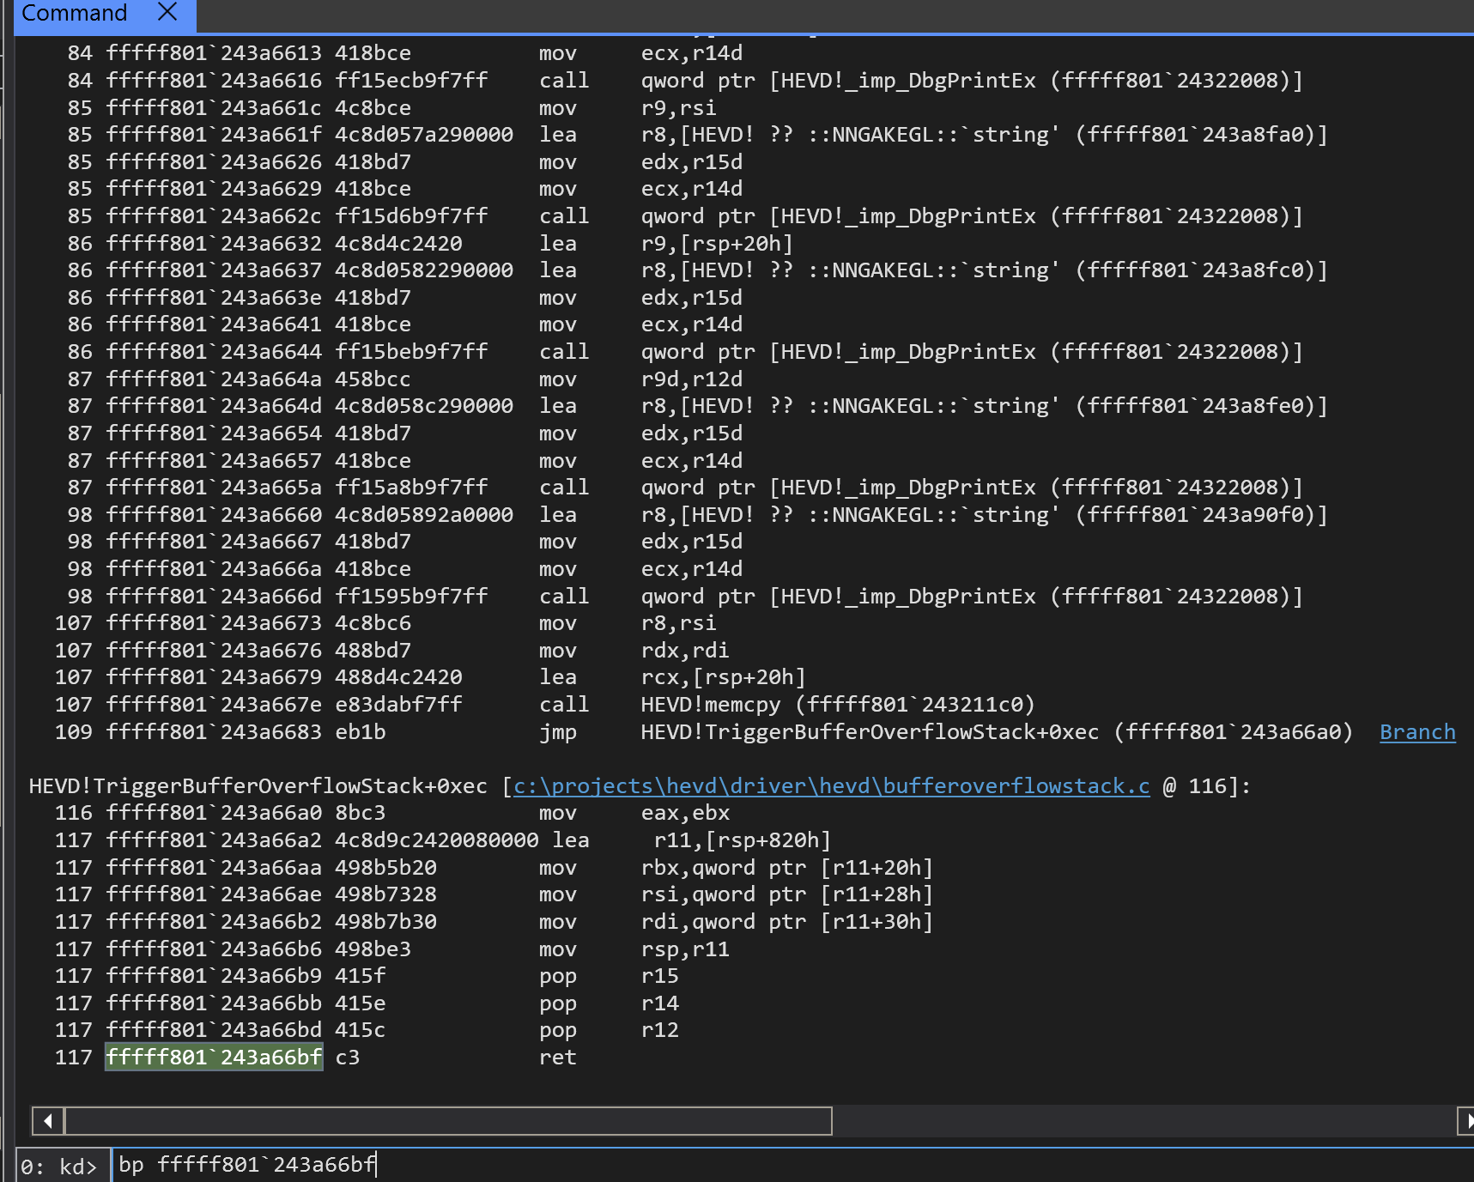
Task: Click the string address (fffff801`243a90f0)
Action: click(x=1201, y=515)
